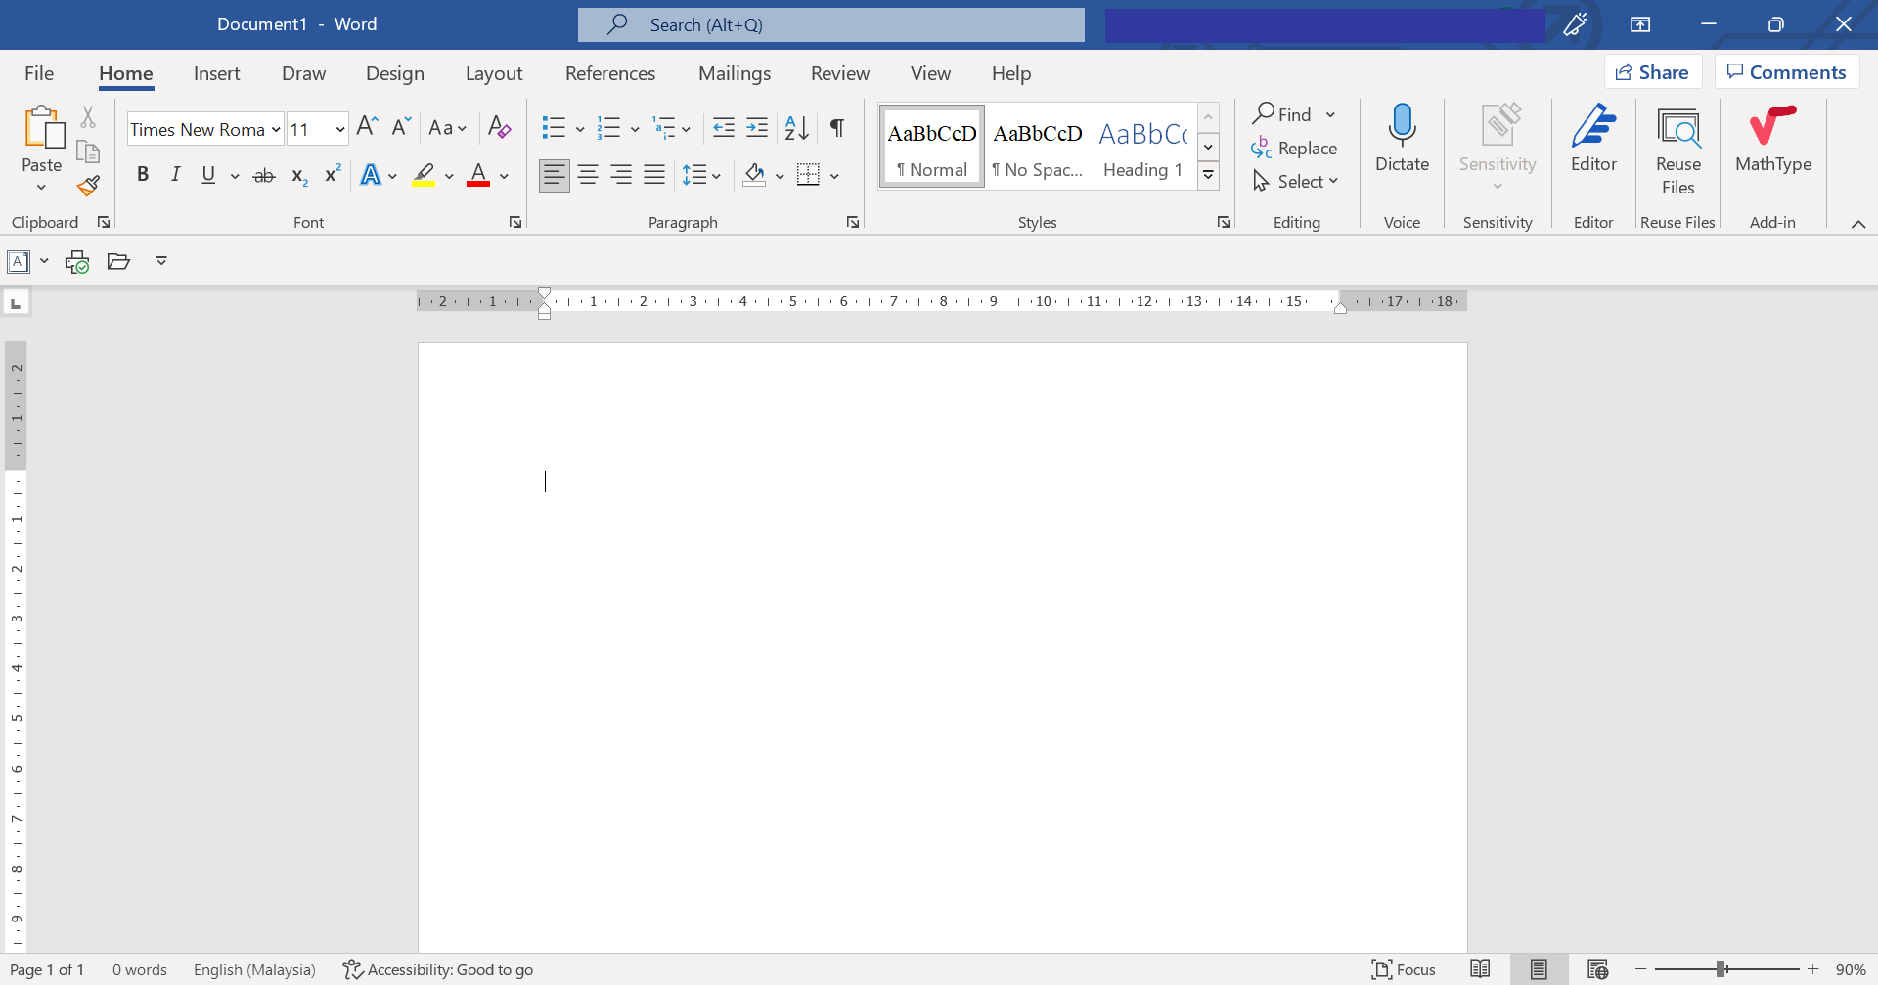Toggle Italic formatting on
This screenshot has height=985, width=1878.
pyautogui.click(x=175, y=175)
